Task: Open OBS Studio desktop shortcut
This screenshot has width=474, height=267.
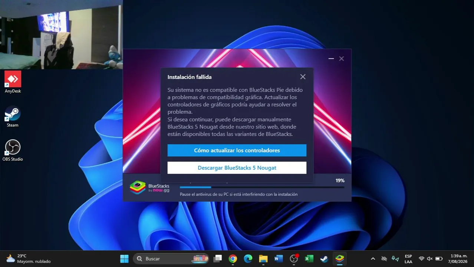Action: coord(13,151)
